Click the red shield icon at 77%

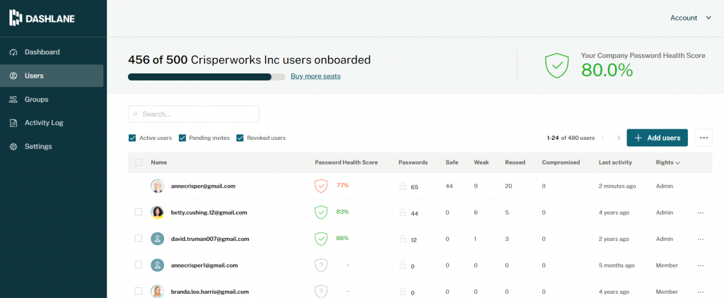321,186
